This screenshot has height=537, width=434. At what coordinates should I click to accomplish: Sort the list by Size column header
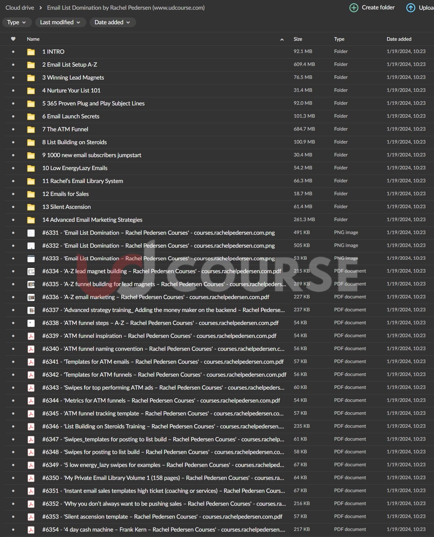pyautogui.click(x=298, y=39)
